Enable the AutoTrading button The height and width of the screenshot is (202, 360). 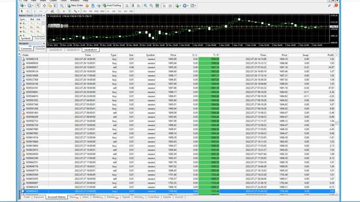112,6
